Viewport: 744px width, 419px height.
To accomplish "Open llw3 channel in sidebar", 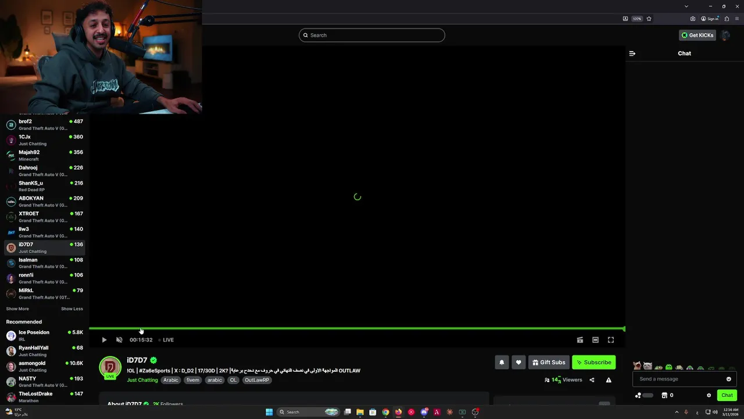I will (44, 232).
